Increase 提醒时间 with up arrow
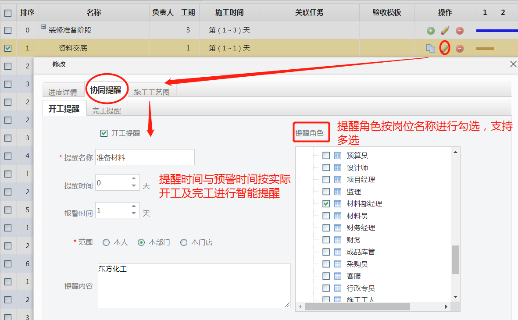This screenshot has height=320, width=518. click(x=134, y=178)
